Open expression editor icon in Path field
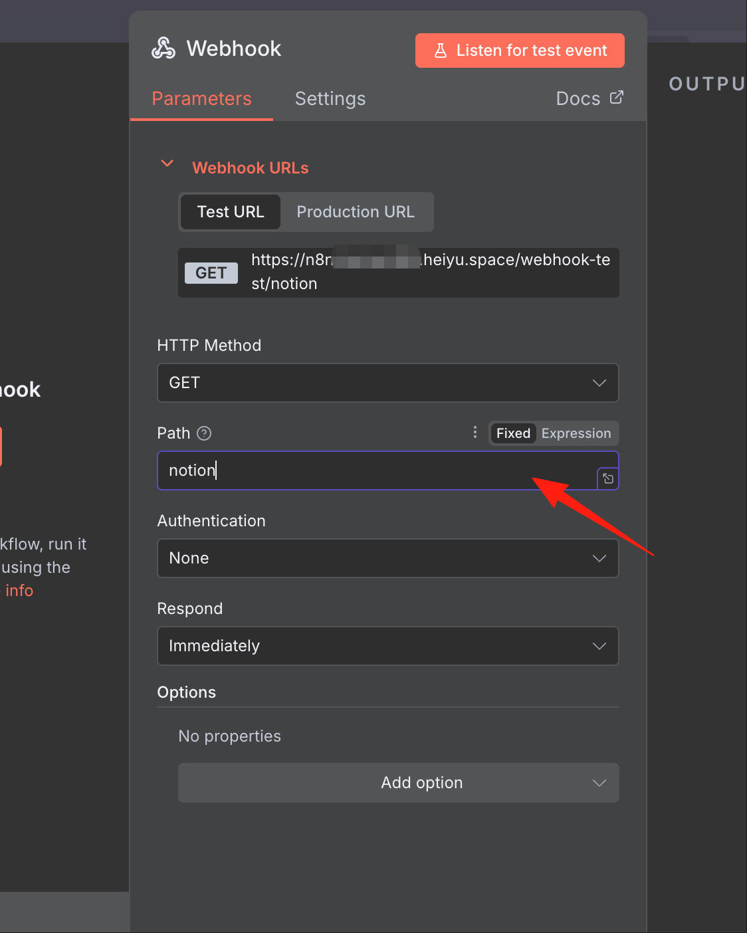 [608, 478]
